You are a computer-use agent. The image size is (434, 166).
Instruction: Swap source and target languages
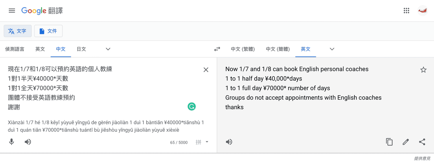(217, 49)
